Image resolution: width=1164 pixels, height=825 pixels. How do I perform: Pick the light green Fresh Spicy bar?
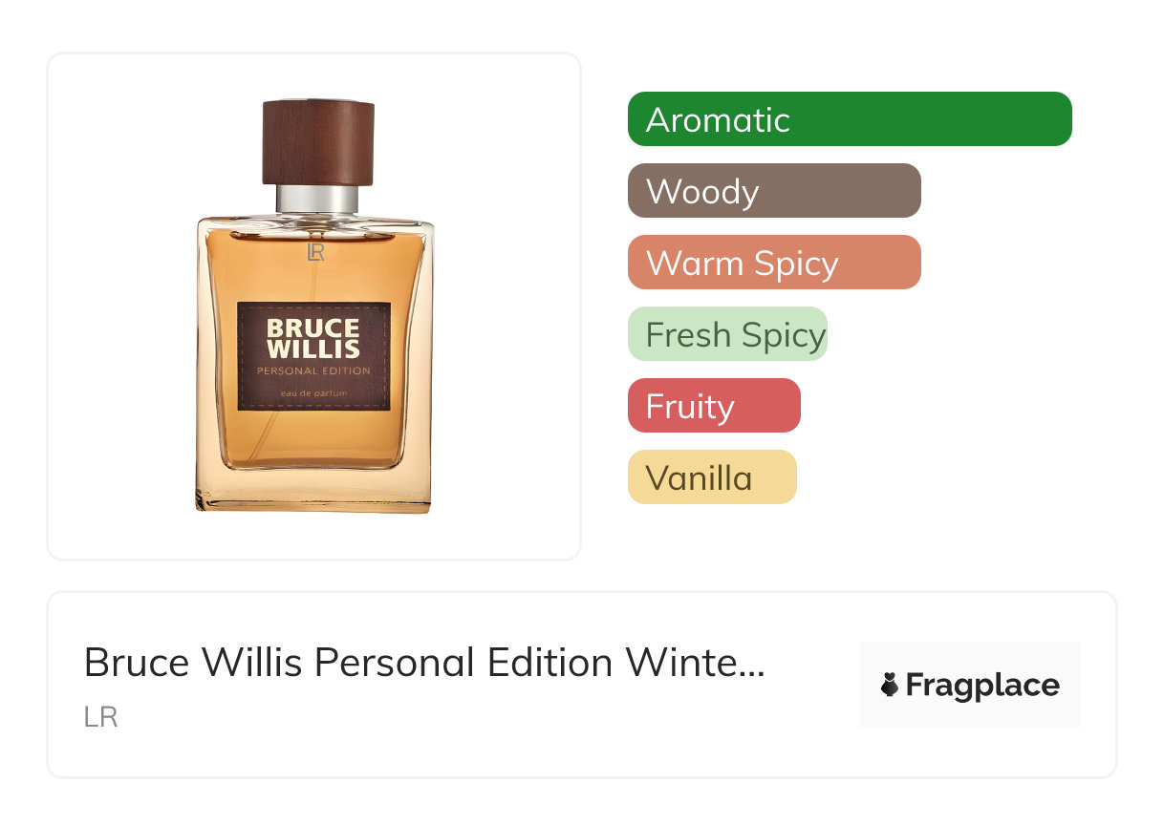point(727,334)
